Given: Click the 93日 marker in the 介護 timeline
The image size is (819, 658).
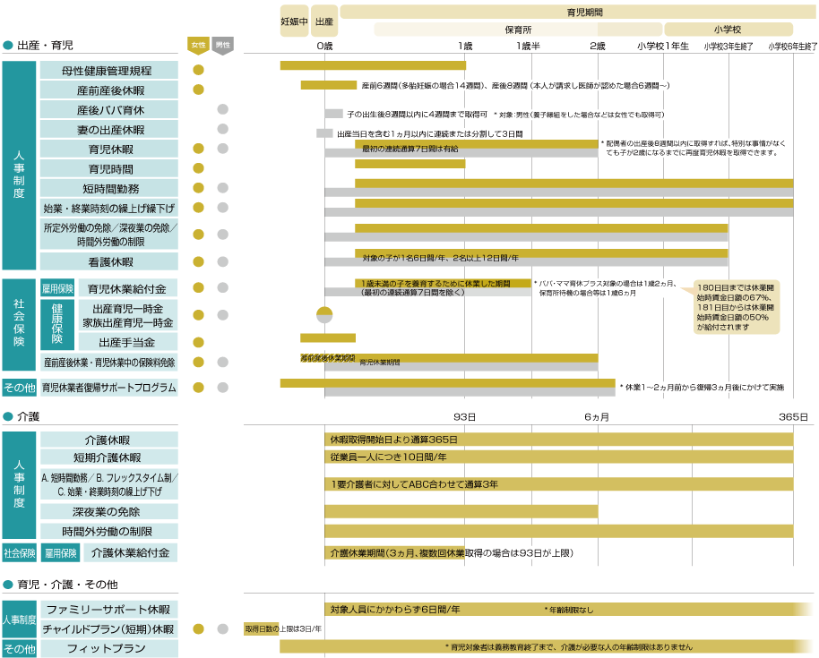Looking at the screenshot, I should 464,417.
